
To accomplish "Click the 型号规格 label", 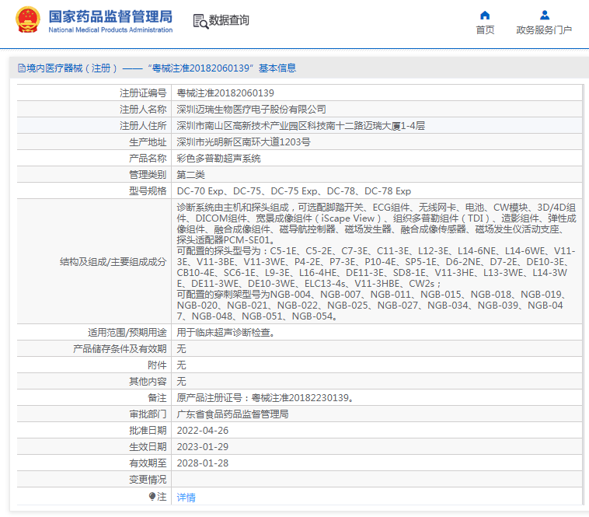I will coord(148,191).
